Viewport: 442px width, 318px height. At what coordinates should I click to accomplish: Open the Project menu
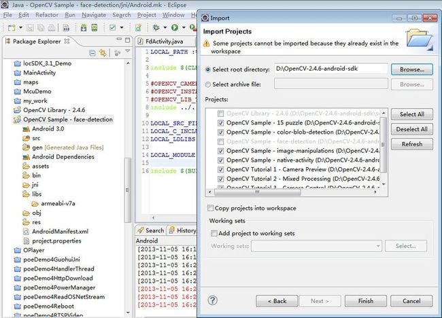coord(147,15)
